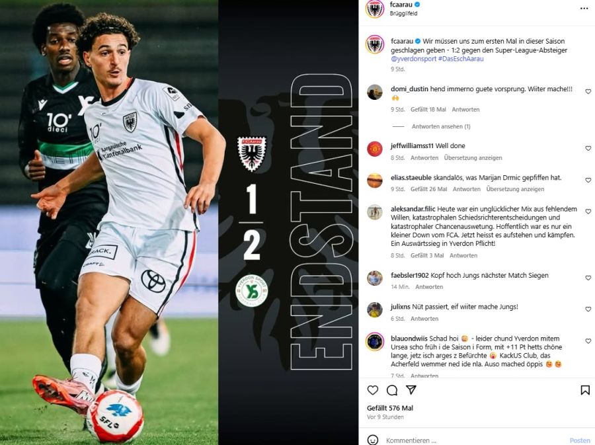The image size is (595, 445).
Task: Open comments via the speech bubble icon
Action: point(392,390)
